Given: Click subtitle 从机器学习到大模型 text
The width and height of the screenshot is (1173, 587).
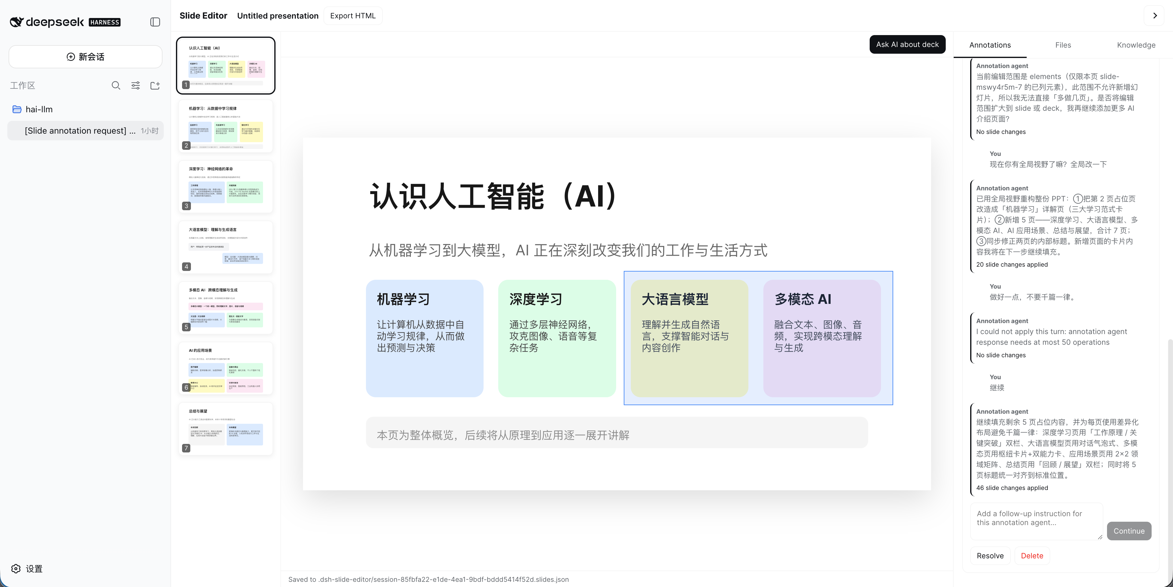Looking at the screenshot, I should pos(568,250).
